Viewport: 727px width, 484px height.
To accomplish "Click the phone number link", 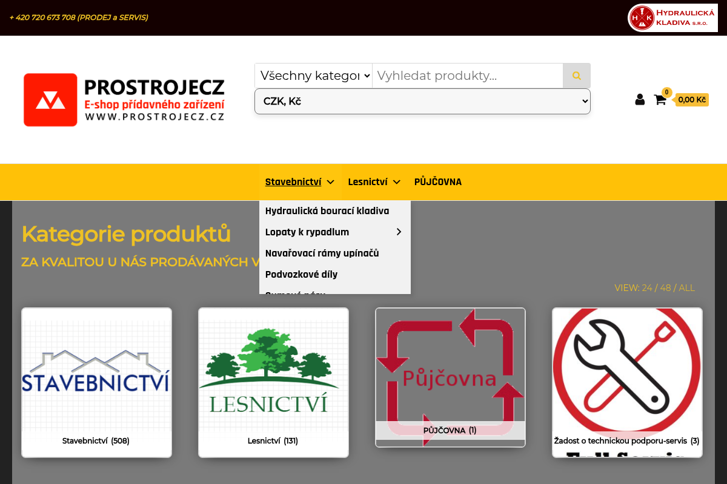I will [79, 18].
